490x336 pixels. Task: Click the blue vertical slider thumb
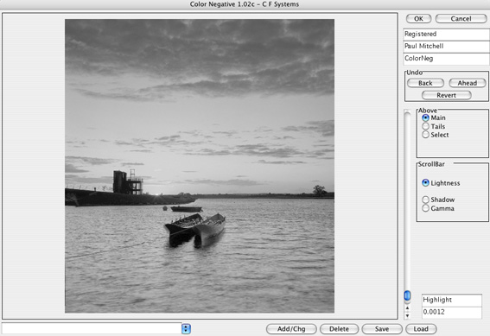point(407,295)
